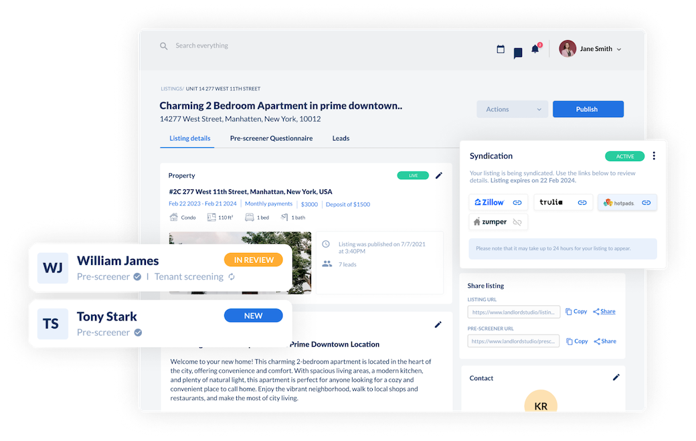Click the search magnifier icon
The height and width of the screenshot is (441, 696).
click(x=164, y=46)
